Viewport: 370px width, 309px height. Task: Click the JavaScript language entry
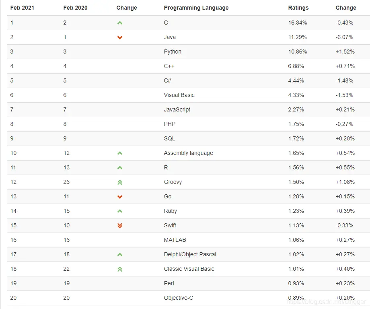(x=177, y=109)
